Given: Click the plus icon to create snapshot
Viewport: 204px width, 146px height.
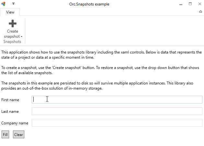Looking at the screenshot, I should (13, 24).
